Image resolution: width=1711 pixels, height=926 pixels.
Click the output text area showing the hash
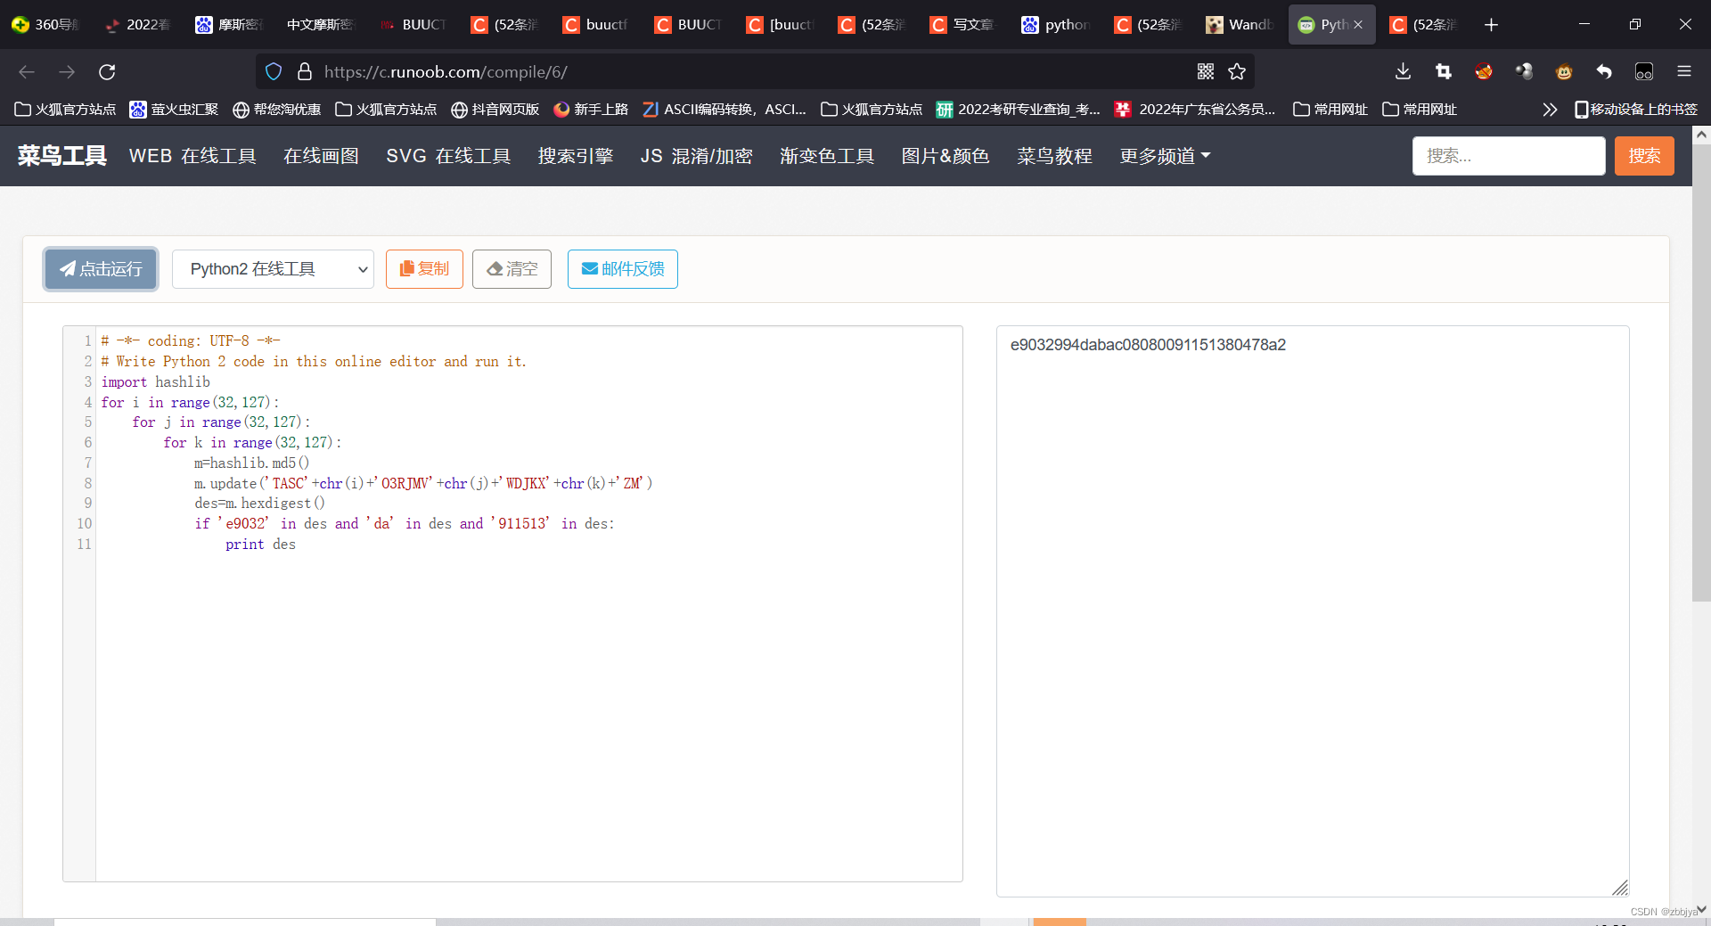[x=1313, y=611]
